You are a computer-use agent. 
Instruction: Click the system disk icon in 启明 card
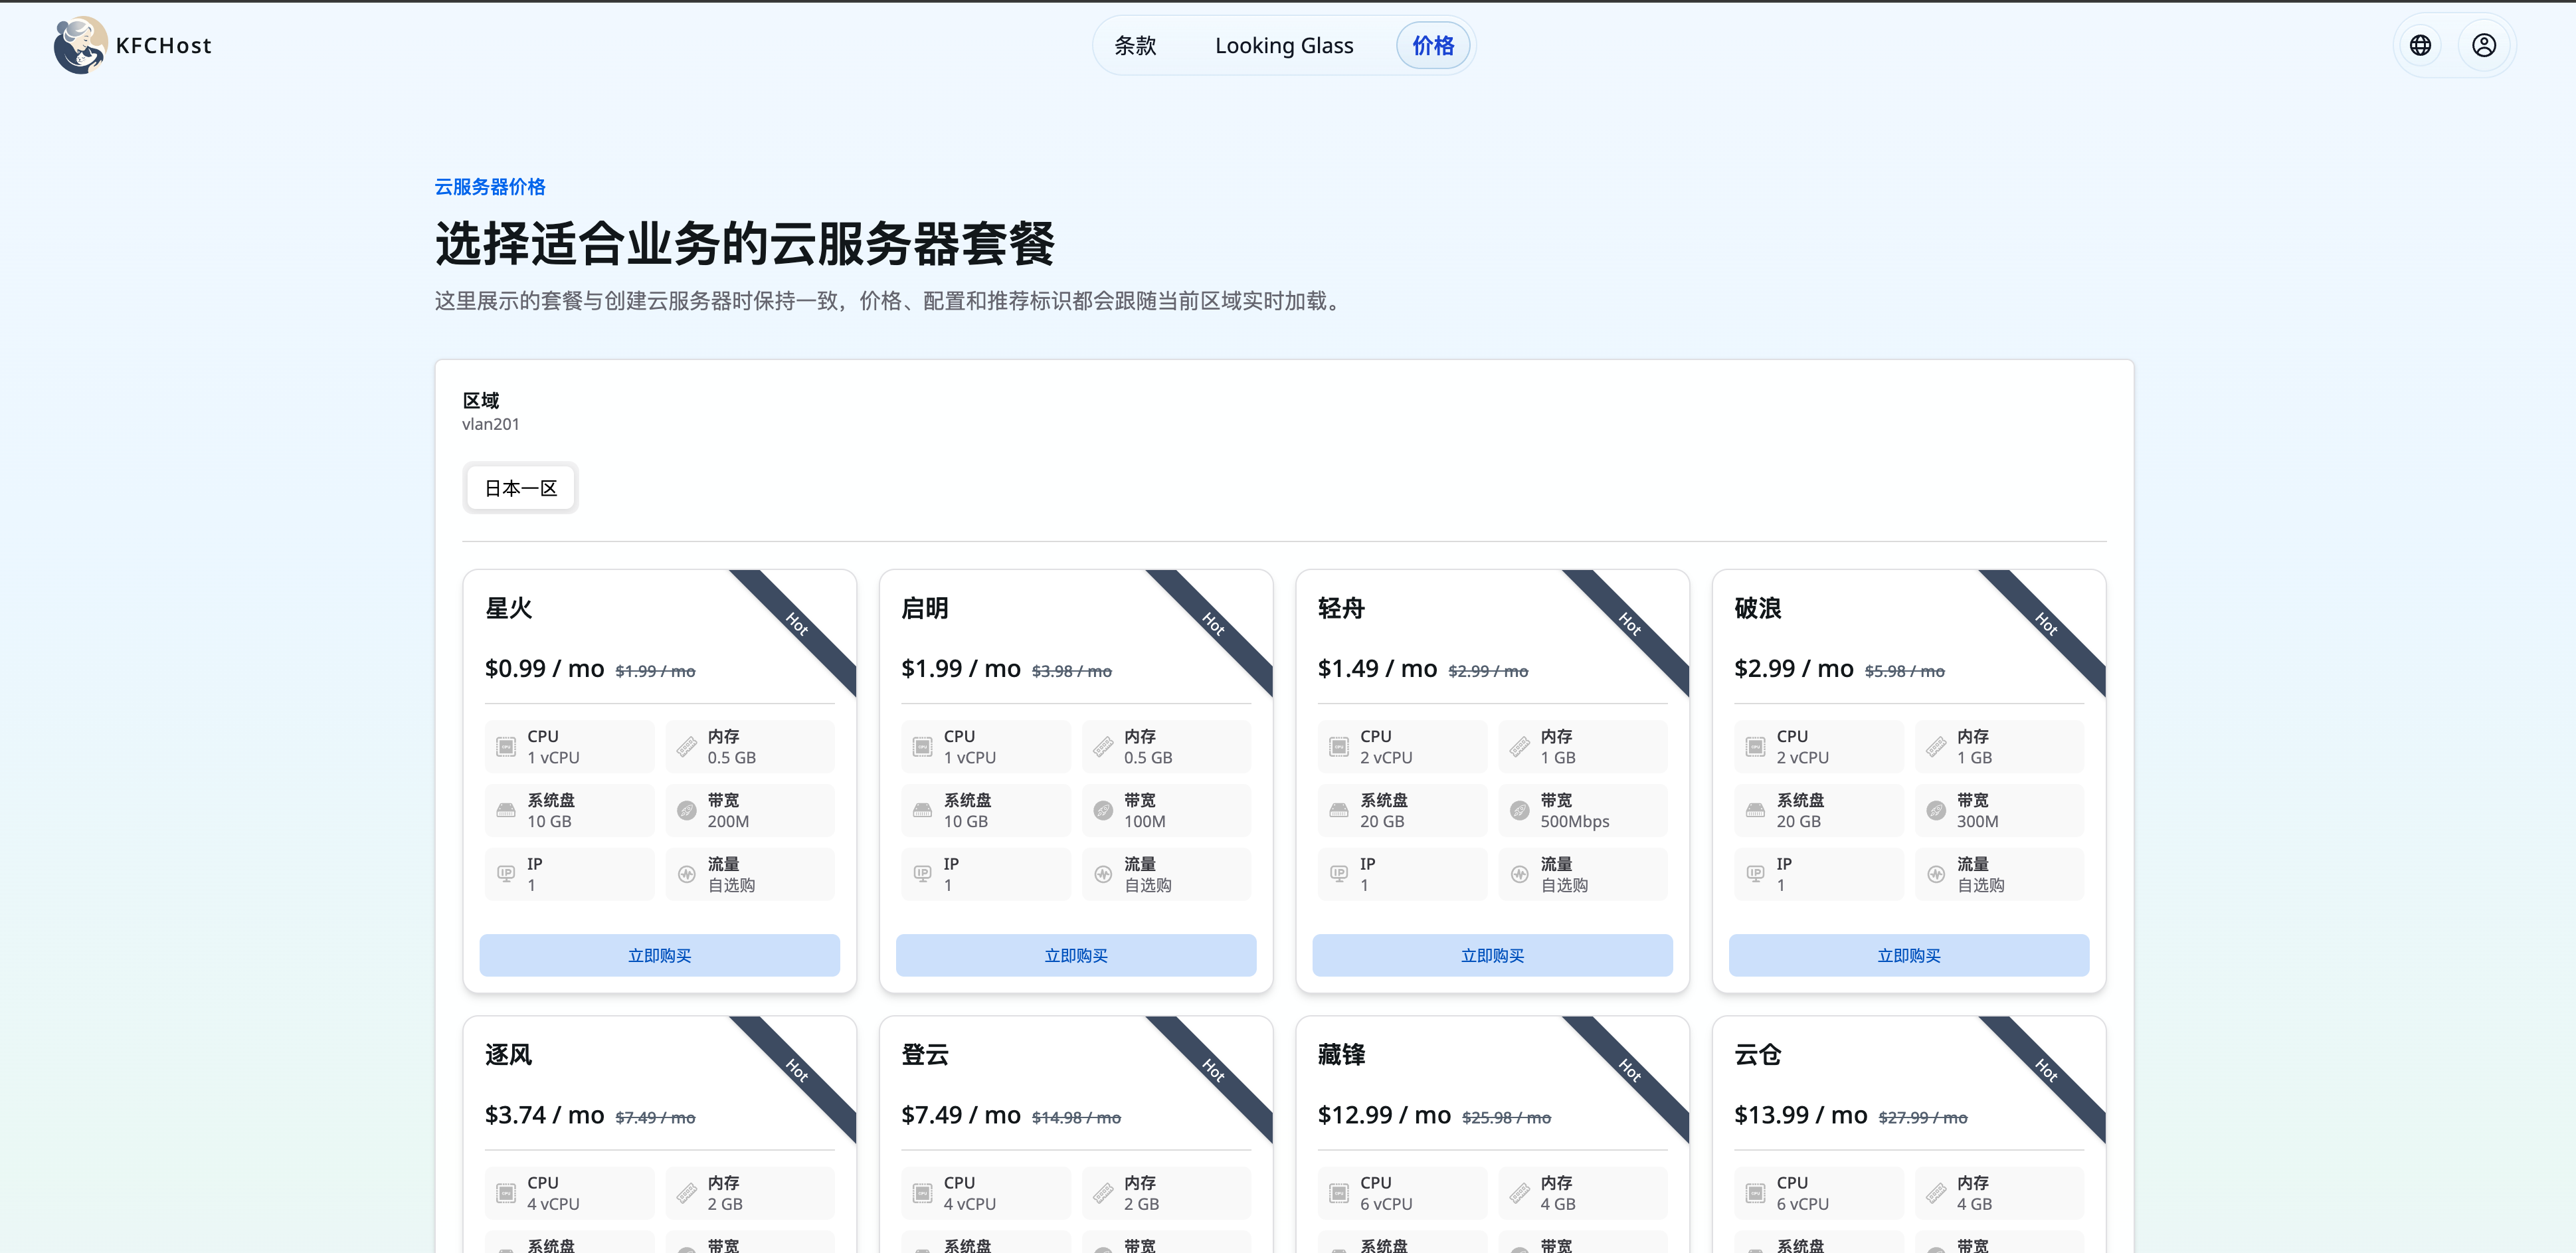click(x=922, y=810)
